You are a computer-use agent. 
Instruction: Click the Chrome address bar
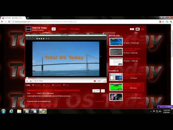pyautogui.click(x=85, y=22)
